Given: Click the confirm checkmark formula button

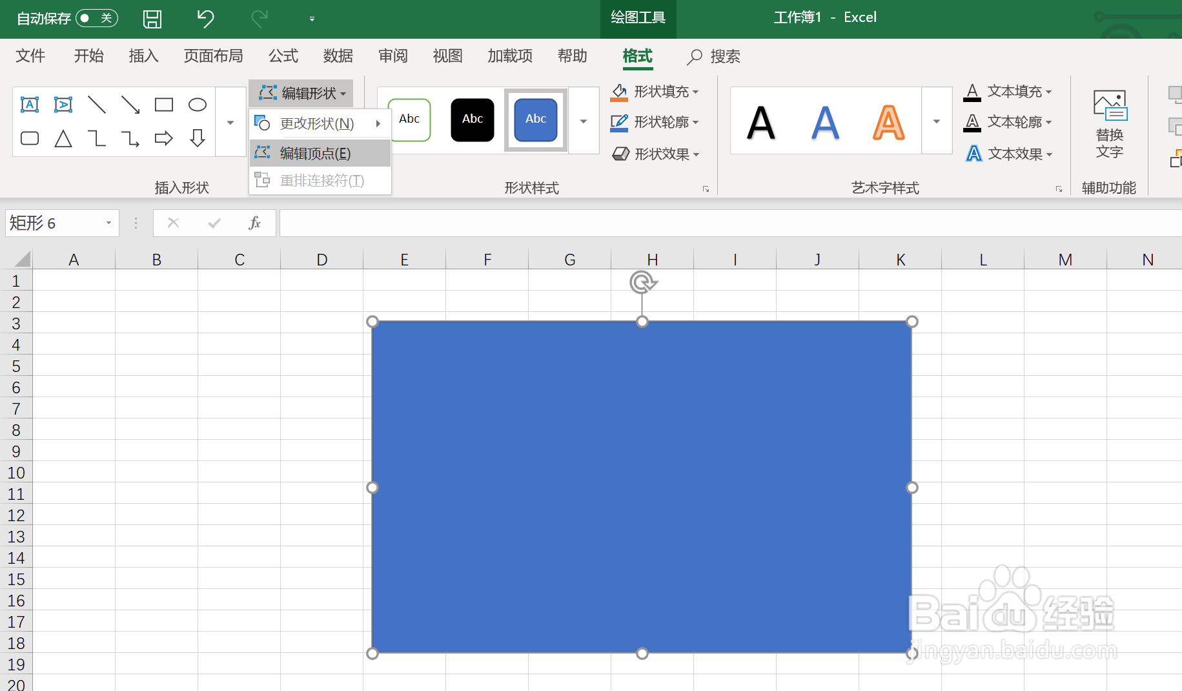Looking at the screenshot, I should point(214,223).
